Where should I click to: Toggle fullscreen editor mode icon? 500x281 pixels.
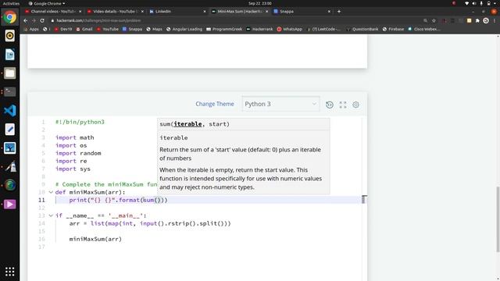[x=343, y=105]
